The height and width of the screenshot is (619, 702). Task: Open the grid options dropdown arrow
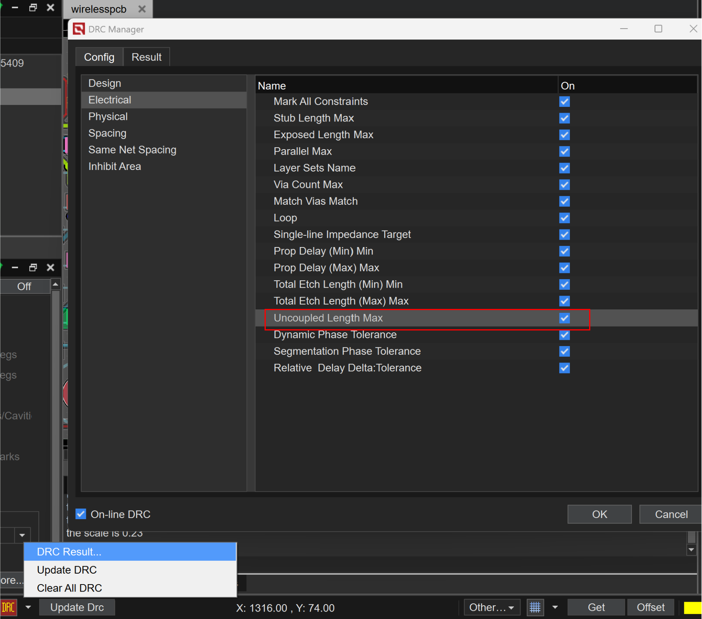(x=555, y=608)
